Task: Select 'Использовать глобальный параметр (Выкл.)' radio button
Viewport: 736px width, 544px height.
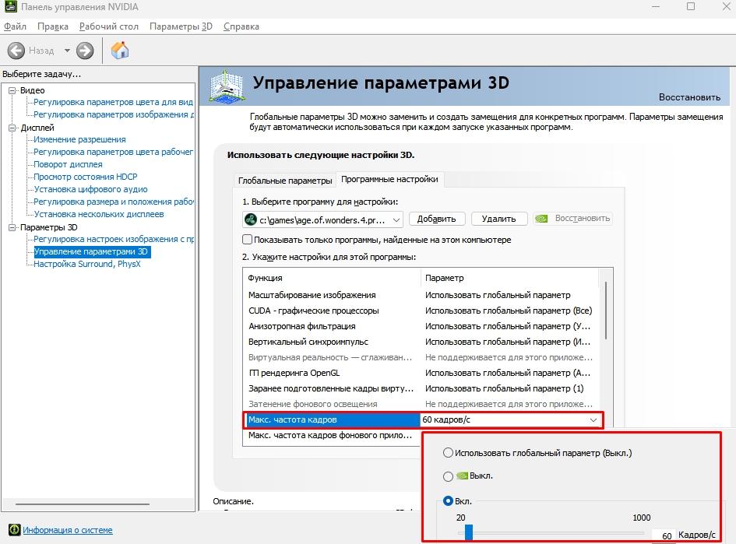Action: [447, 452]
